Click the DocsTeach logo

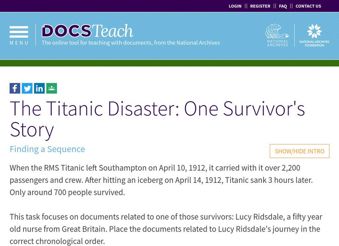[87, 30]
